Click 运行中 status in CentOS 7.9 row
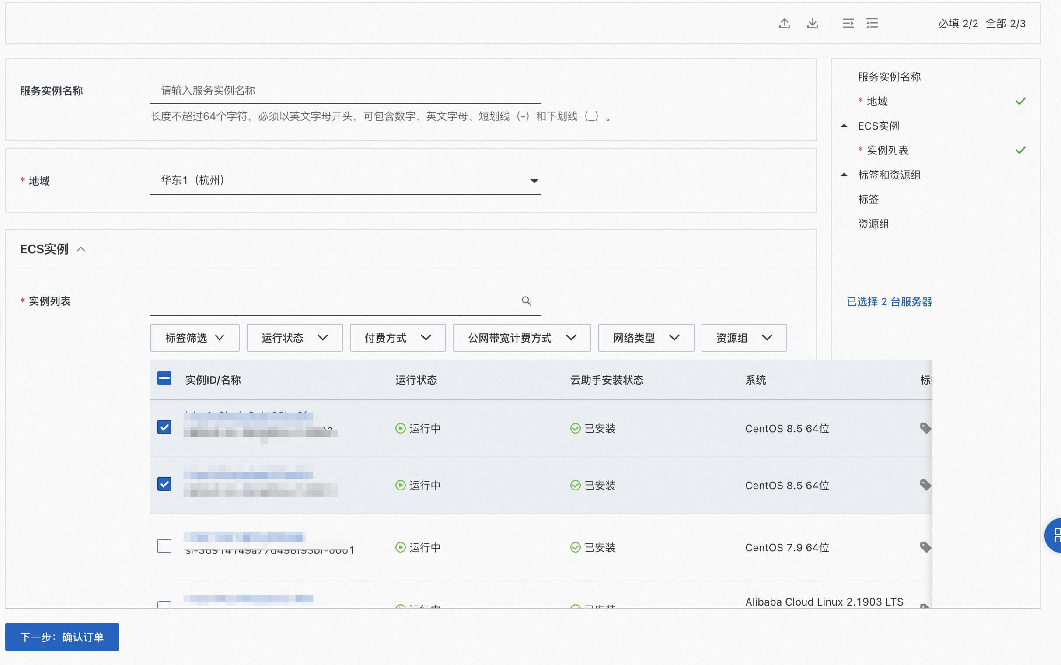Image resolution: width=1061 pixels, height=665 pixels. [418, 547]
